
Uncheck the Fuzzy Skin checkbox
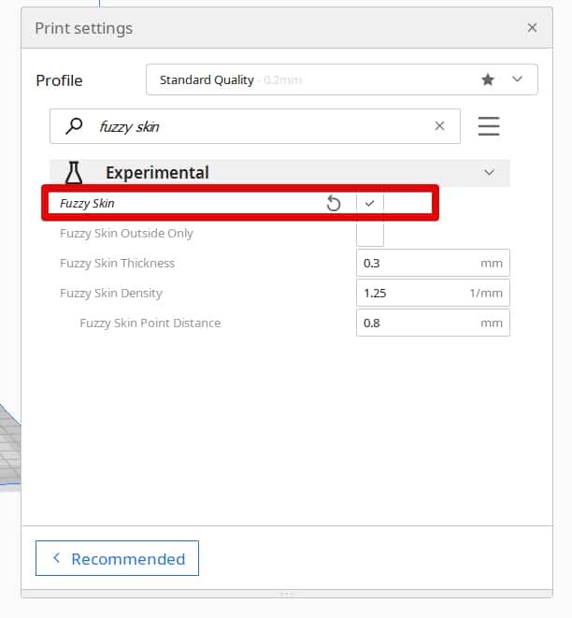[x=369, y=204]
